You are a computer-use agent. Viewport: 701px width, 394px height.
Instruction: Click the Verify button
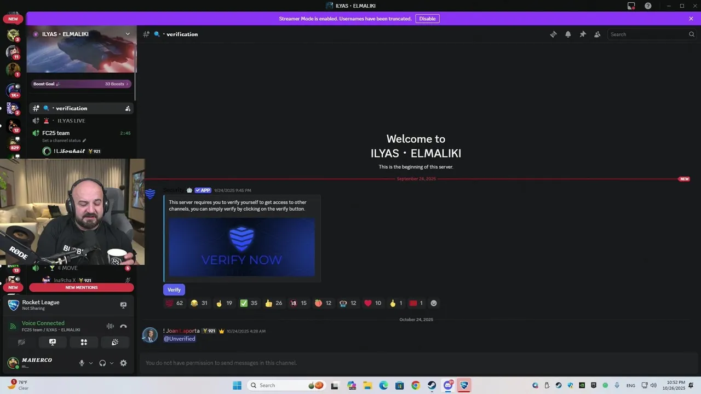click(174, 289)
